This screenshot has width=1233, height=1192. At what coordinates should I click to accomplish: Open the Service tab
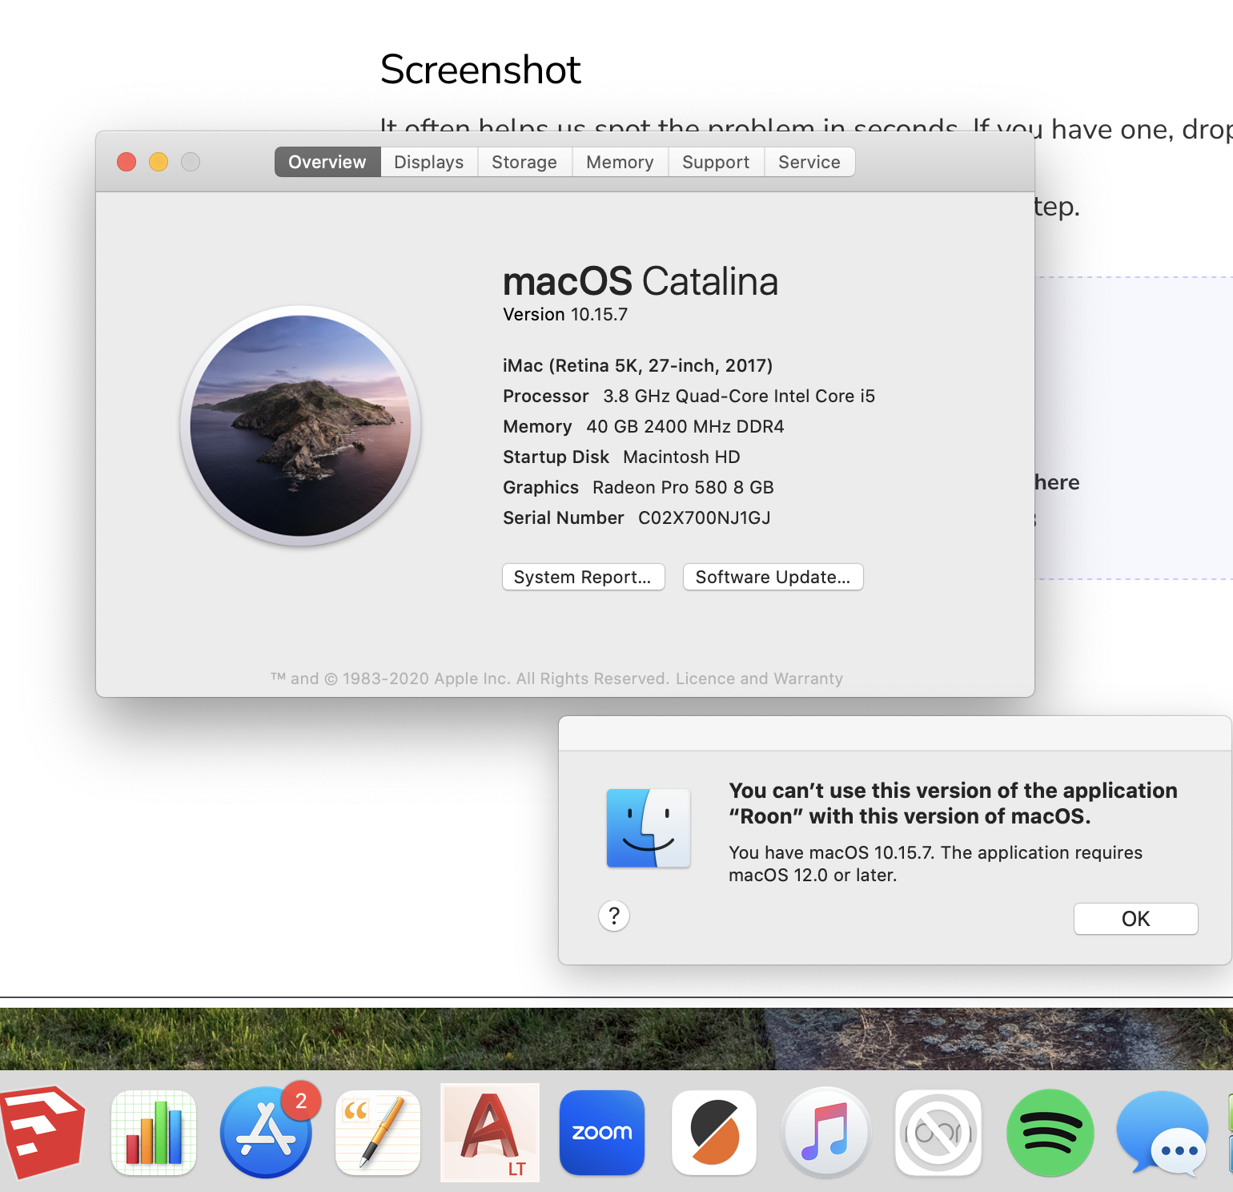click(809, 162)
